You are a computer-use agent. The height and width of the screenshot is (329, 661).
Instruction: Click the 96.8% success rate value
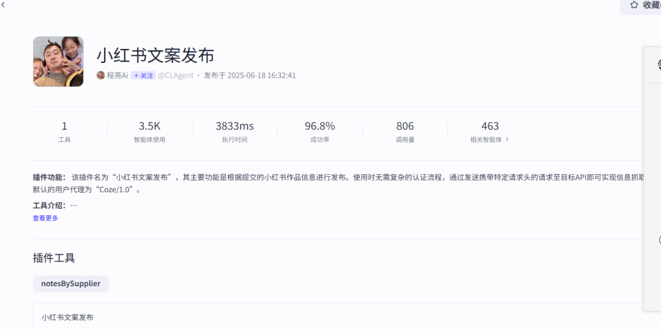[320, 126]
